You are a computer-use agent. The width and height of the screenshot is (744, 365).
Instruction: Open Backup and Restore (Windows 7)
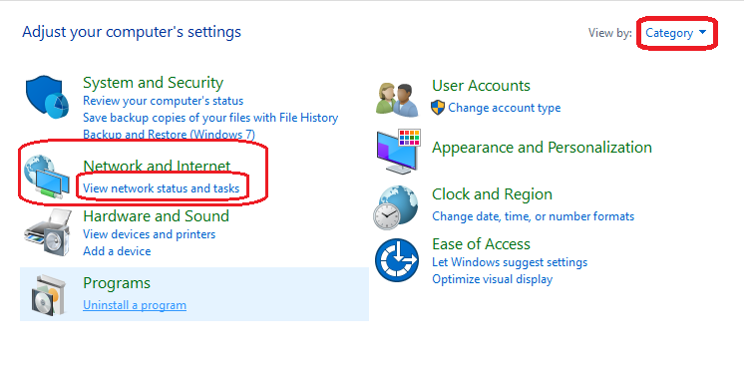[170, 135]
